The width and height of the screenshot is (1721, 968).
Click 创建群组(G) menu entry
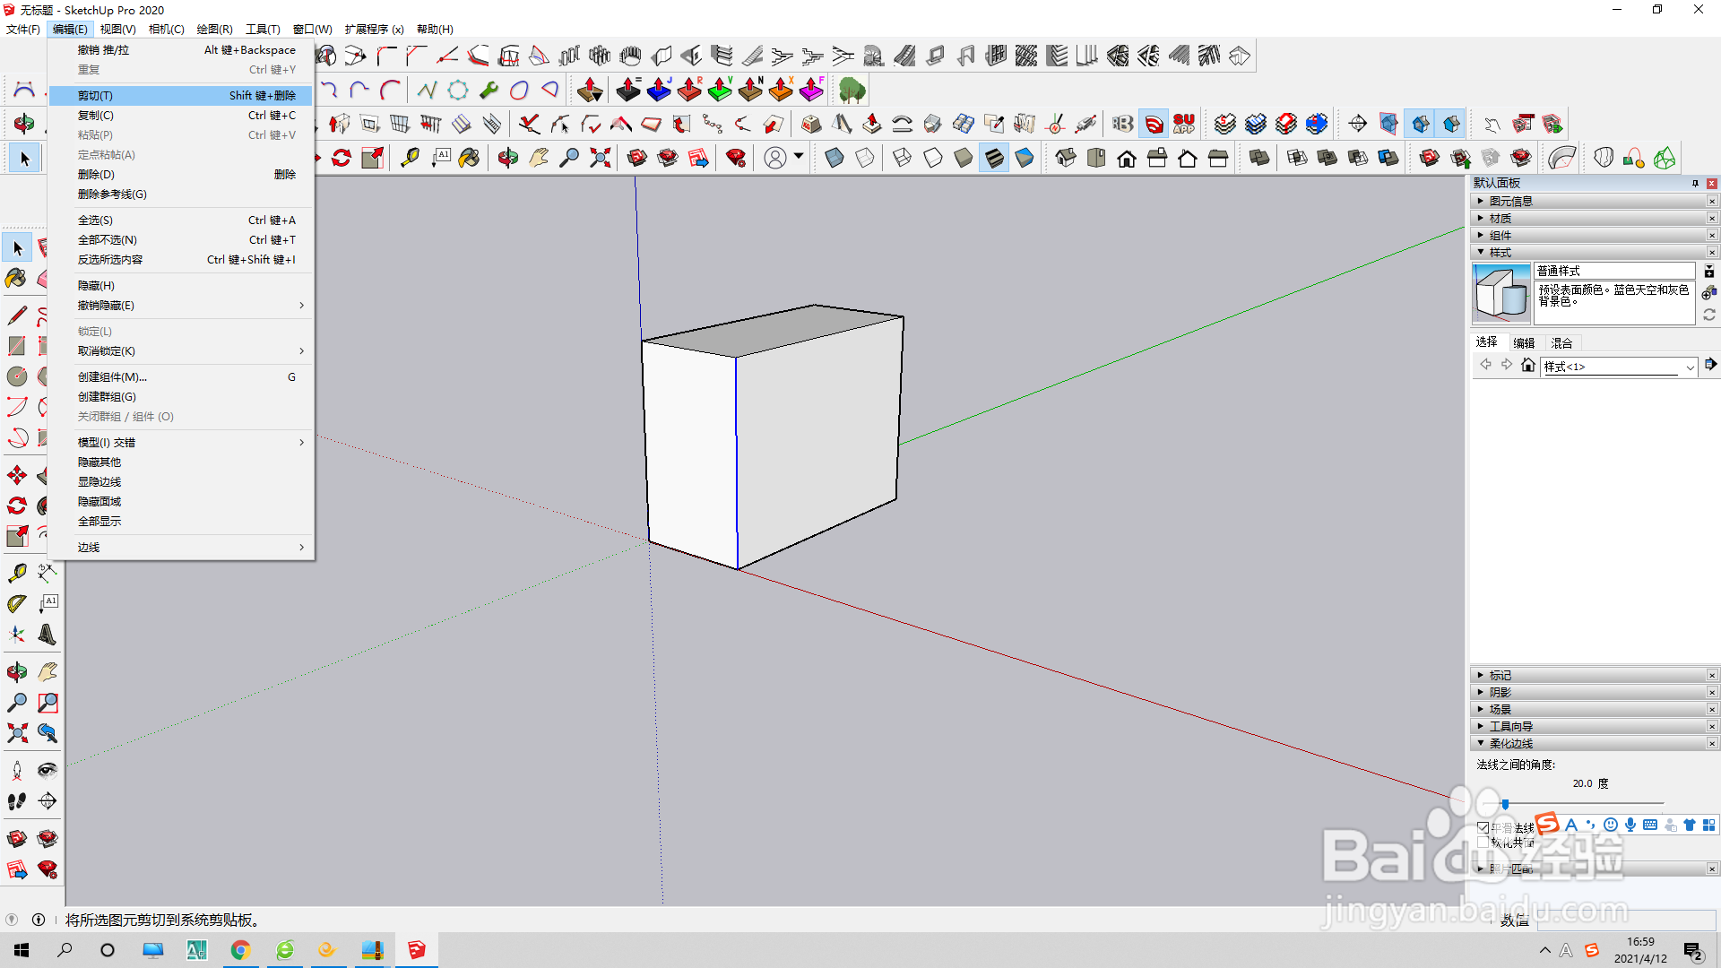click(107, 396)
